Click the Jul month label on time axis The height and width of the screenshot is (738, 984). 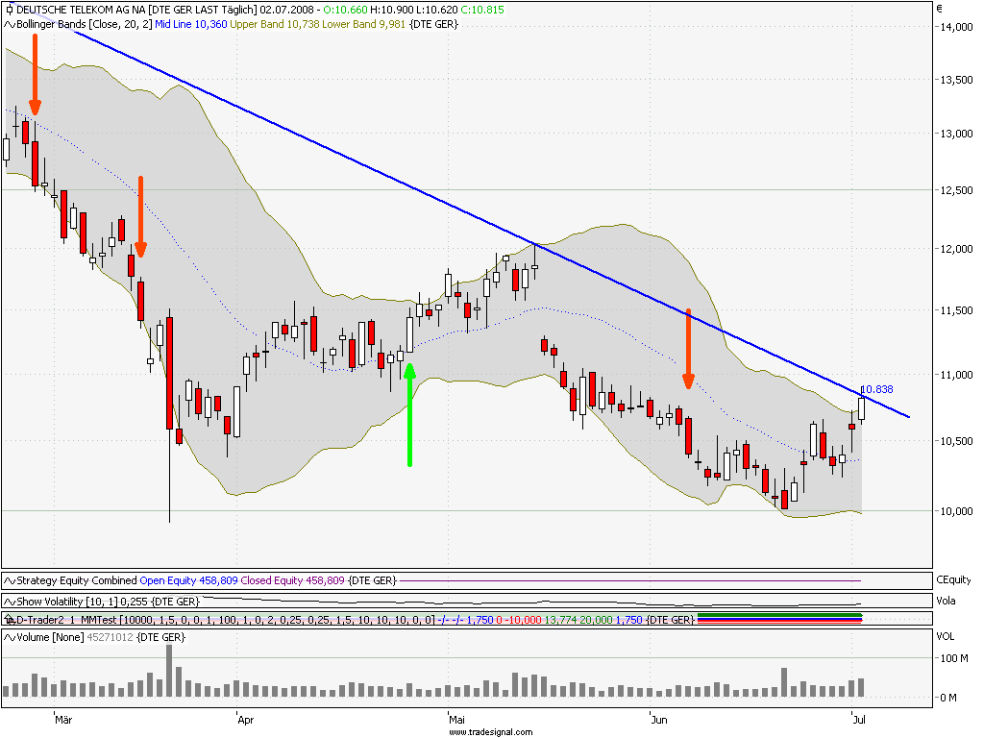coord(859,720)
